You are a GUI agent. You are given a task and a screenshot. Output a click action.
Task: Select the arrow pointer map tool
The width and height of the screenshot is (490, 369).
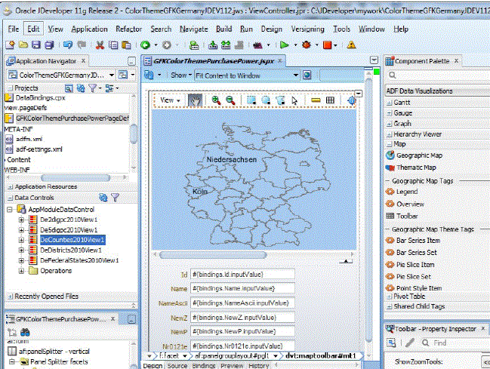[x=294, y=100]
